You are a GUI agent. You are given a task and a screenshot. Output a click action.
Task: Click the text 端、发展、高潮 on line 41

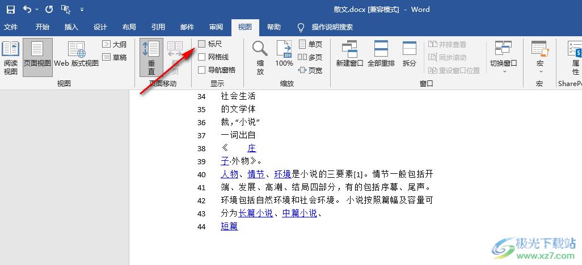click(251, 187)
